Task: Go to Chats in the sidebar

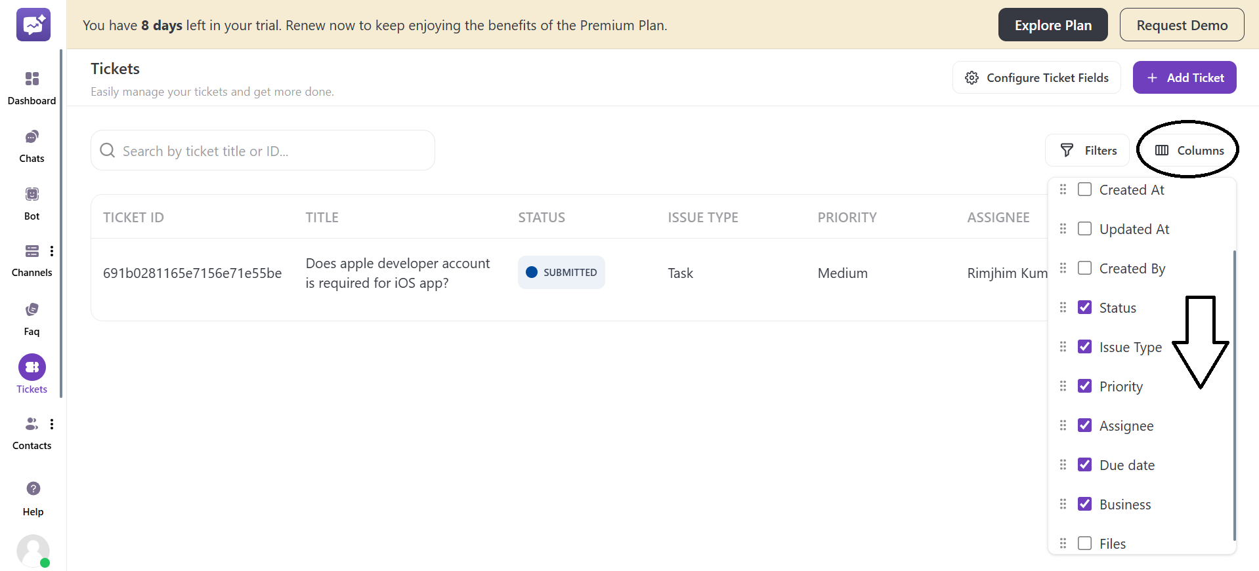Action: pyautogui.click(x=32, y=137)
